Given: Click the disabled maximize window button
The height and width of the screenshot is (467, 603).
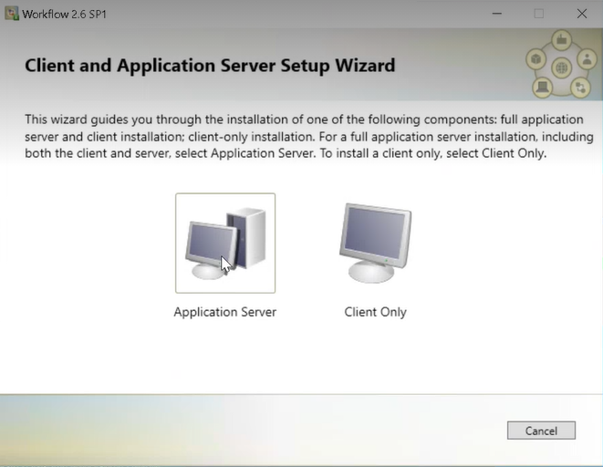Looking at the screenshot, I should (539, 14).
